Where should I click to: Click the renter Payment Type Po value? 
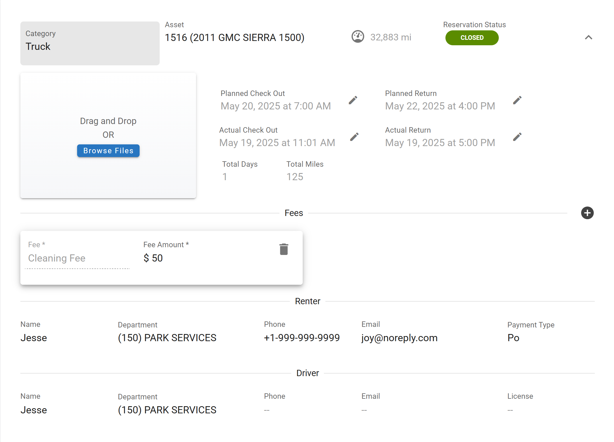[513, 338]
